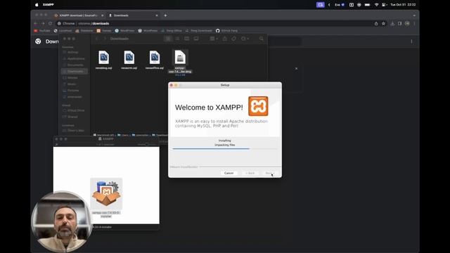Click the orange XAMPP logo in Setup
Image resolution: width=450 pixels, height=253 pixels.
[x=258, y=106]
